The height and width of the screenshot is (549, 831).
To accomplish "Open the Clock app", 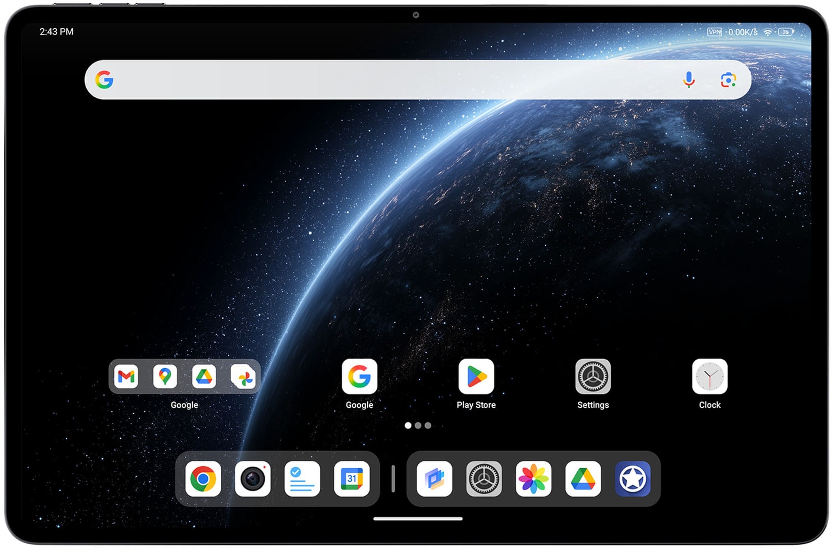I will (x=709, y=376).
